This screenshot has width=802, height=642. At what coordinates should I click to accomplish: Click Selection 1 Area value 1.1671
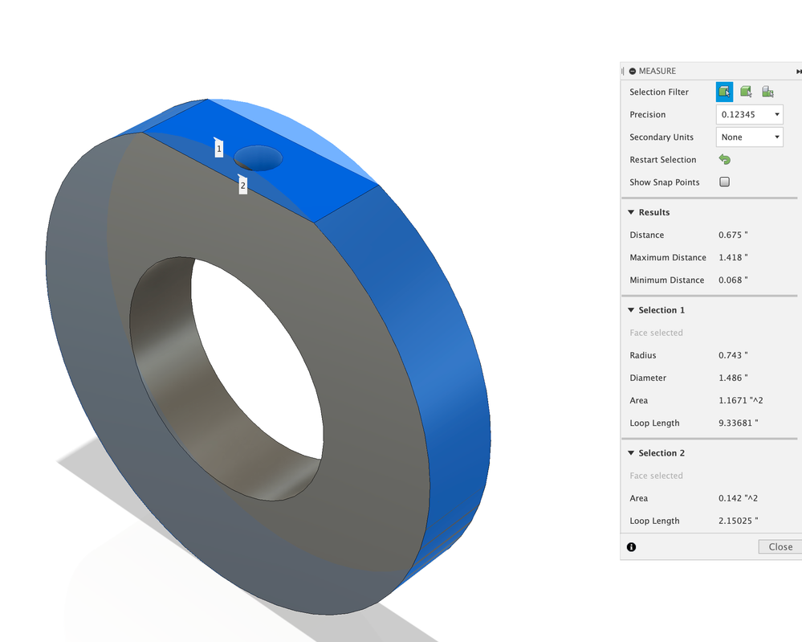741,400
